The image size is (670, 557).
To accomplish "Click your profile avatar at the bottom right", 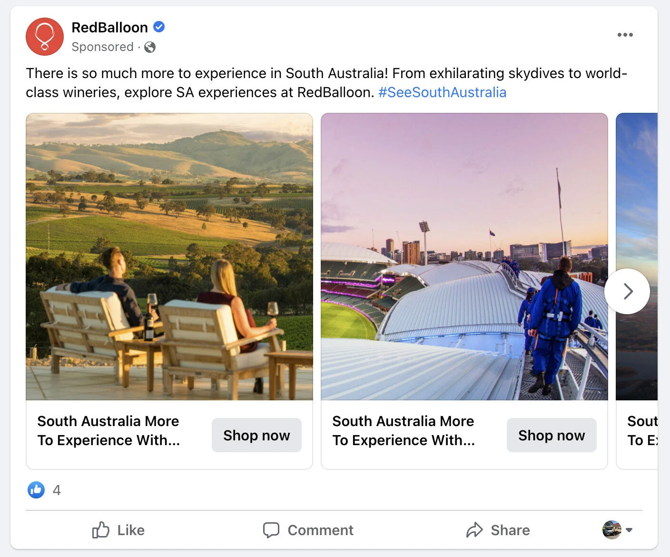I will coord(612,530).
